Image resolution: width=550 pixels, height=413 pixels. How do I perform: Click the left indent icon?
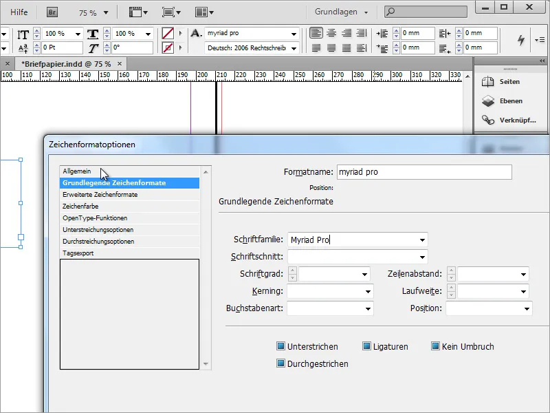click(382, 33)
